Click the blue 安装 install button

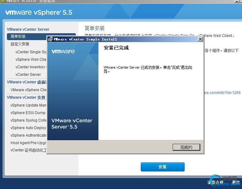point(162,167)
